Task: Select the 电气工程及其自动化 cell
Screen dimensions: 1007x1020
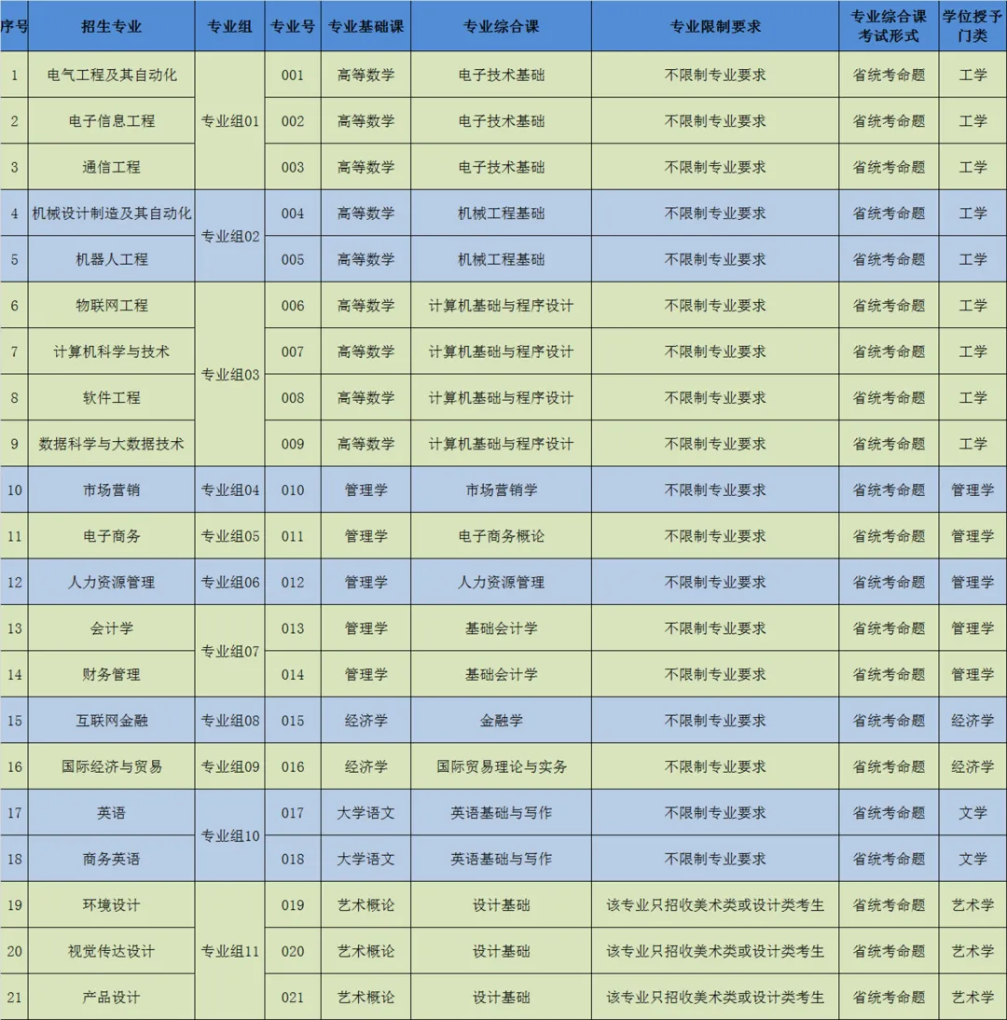Action: 111,75
